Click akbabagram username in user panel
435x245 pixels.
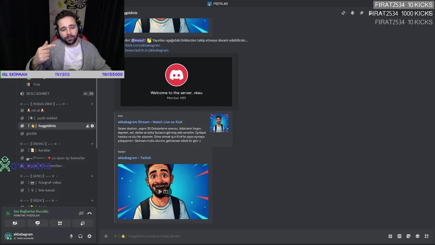point(23,234)
